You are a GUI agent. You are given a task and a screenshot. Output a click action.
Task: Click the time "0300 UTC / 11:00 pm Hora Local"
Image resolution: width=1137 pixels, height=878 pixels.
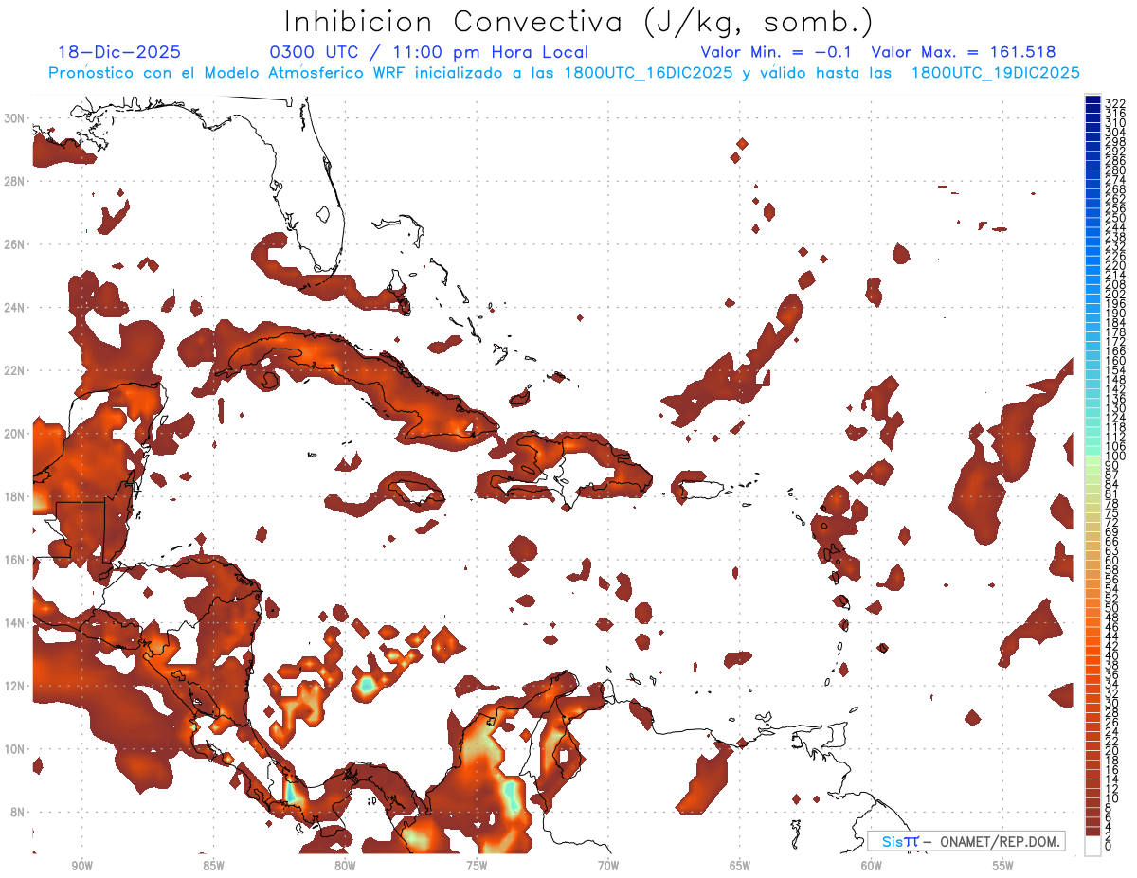point(429,53)
